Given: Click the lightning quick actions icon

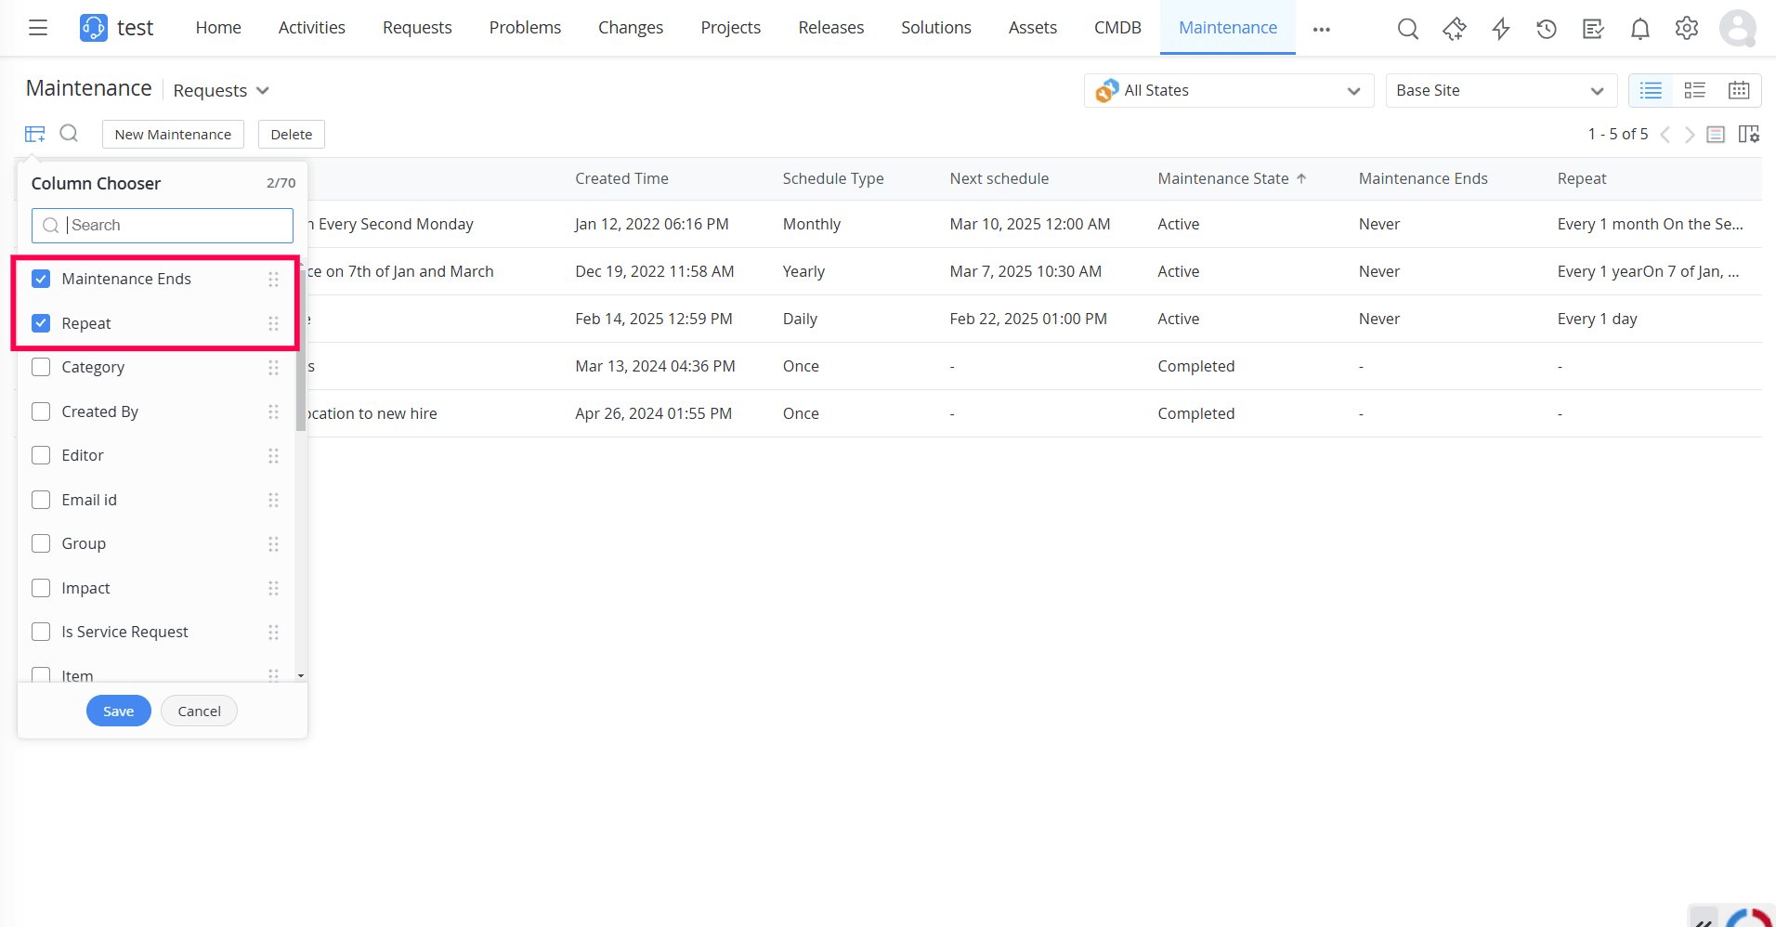Looking at the screenshot, I should coord(1500,29).
